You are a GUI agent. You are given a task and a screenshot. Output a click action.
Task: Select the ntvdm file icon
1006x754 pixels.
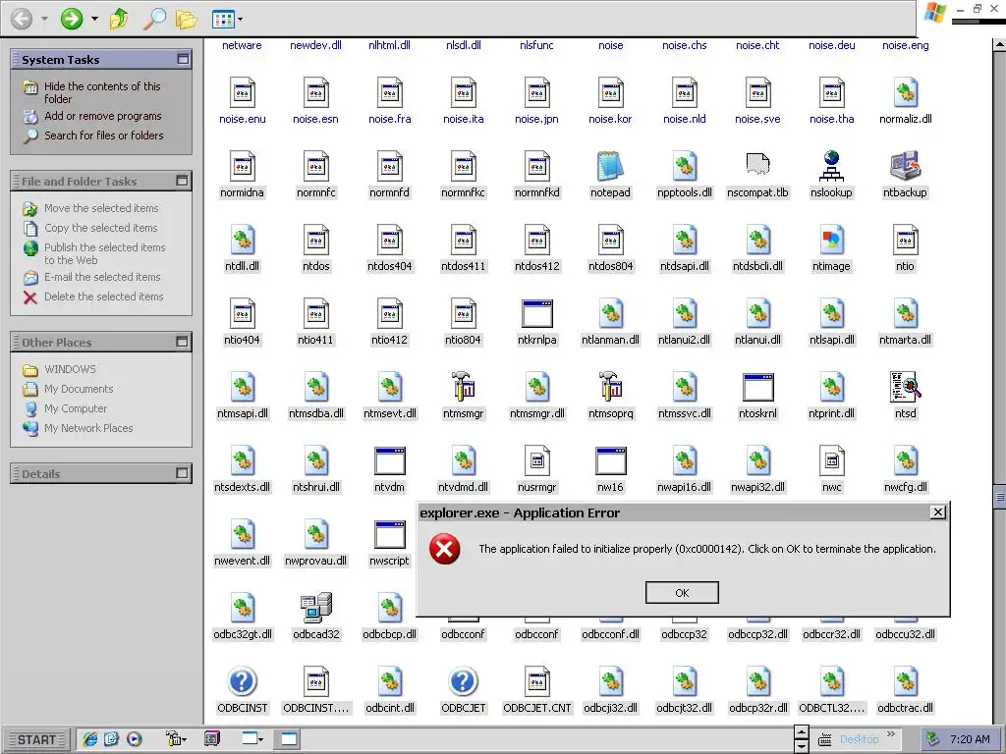(389, 461)
